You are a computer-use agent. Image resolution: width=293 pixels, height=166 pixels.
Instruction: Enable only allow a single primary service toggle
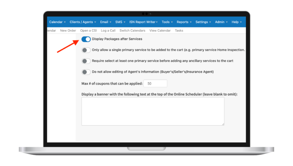point(86,50)
